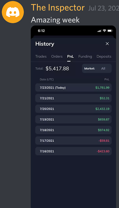Select the 7/20/2021 row showing $2,432.19
Screen dimensions: 119x208
point(73,109)
